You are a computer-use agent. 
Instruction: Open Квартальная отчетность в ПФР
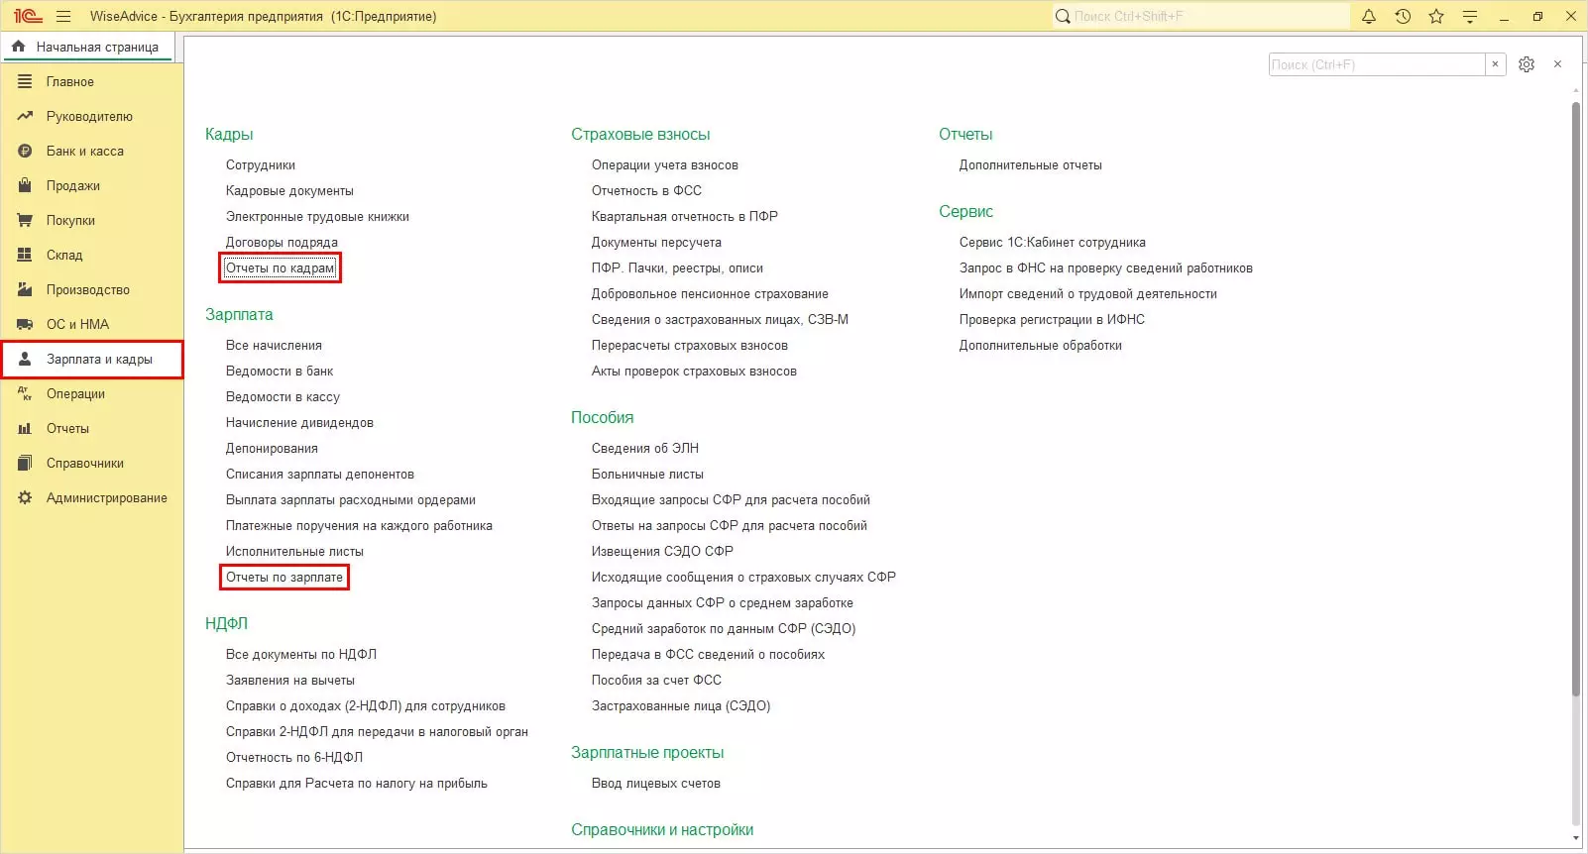click(x=685, y=216)
